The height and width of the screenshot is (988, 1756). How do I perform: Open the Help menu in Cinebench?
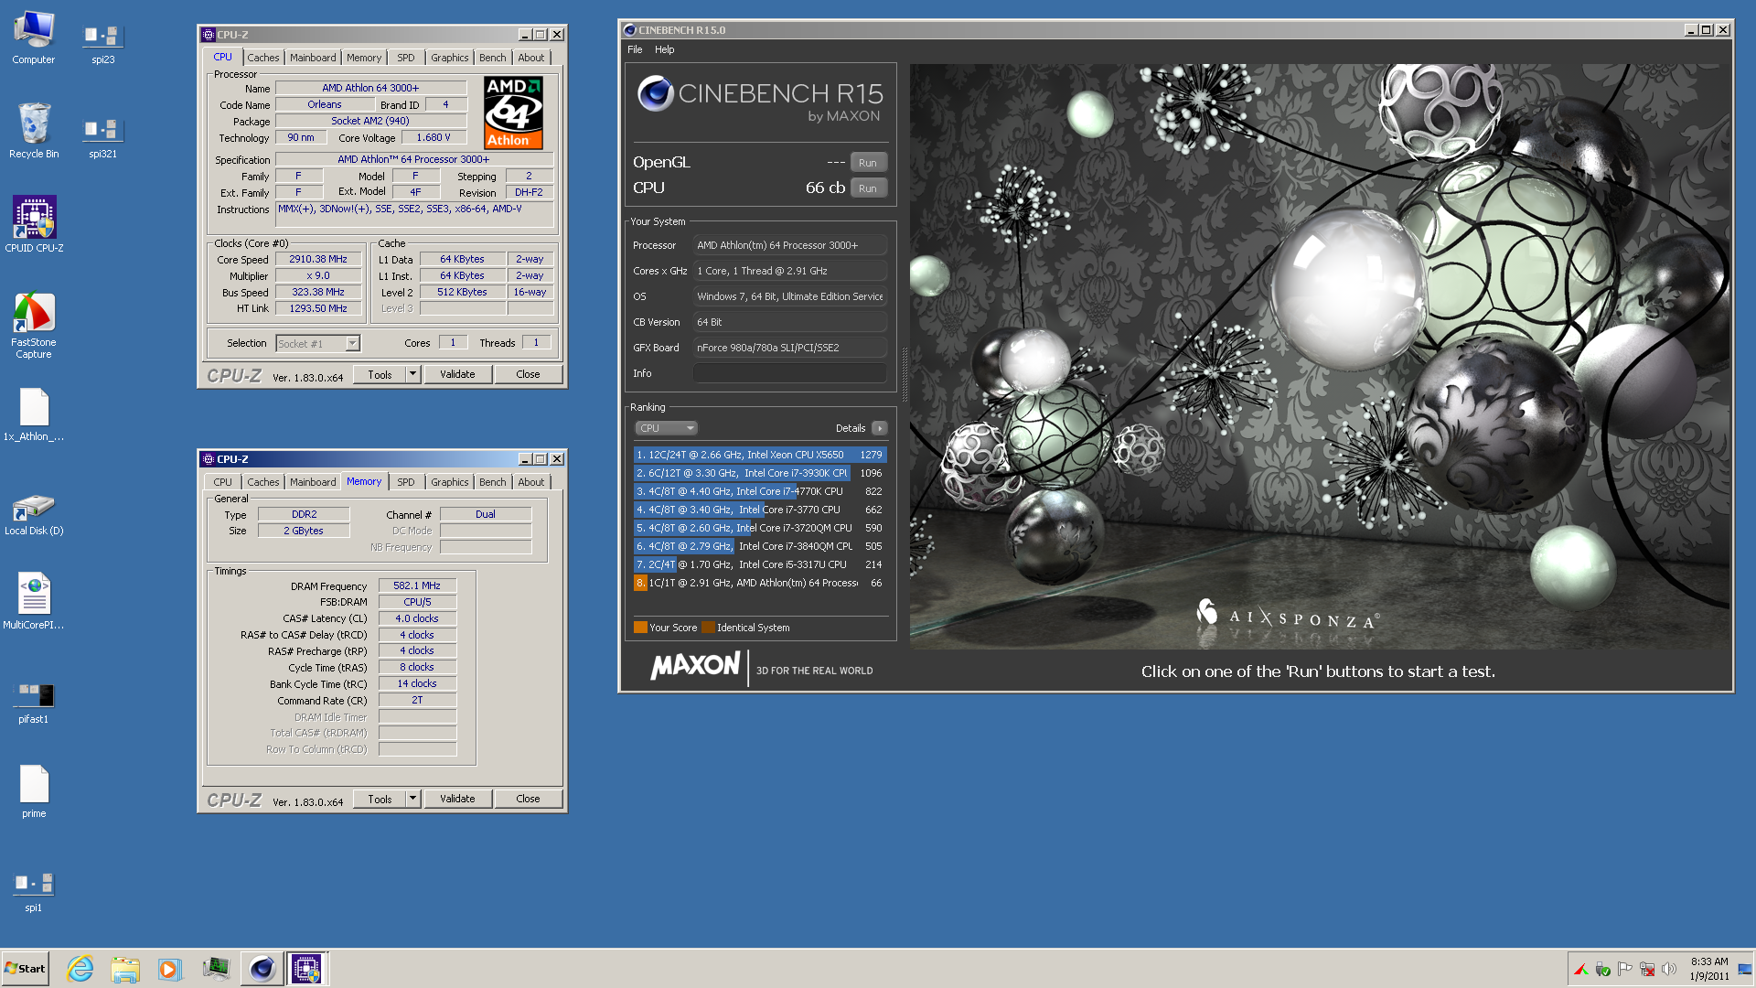pos(664,49)
